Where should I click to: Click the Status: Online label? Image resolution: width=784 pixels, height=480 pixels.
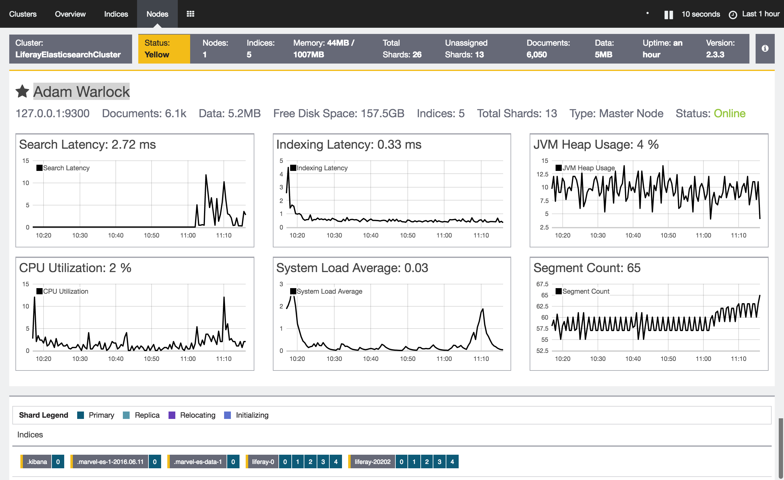point(710,114)
